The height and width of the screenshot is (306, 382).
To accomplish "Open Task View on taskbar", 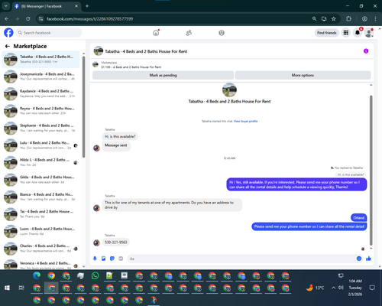I will (x=21, y=288).
